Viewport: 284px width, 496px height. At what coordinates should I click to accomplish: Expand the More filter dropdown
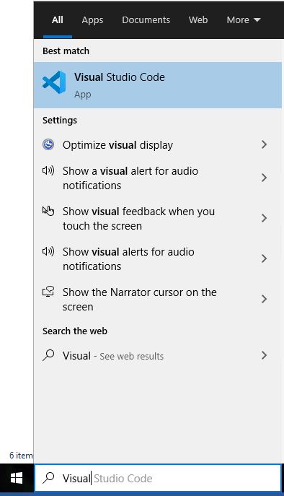[243, 20]
